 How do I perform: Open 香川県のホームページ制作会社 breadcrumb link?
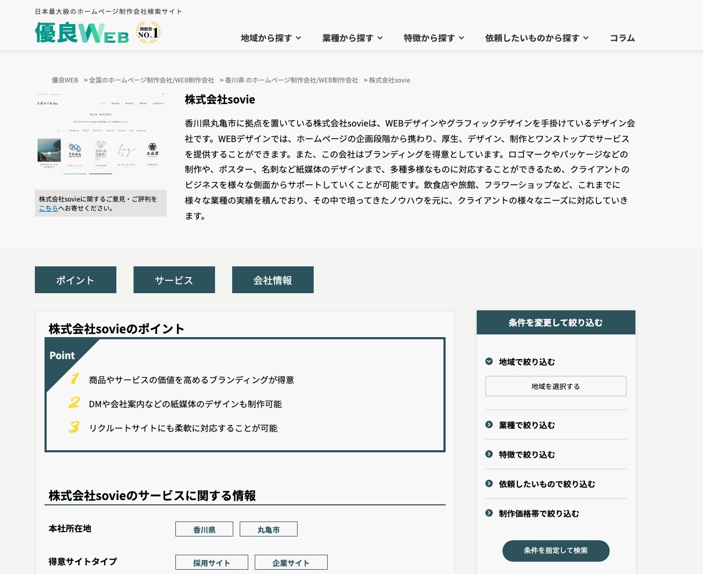[x=291, y=80]
